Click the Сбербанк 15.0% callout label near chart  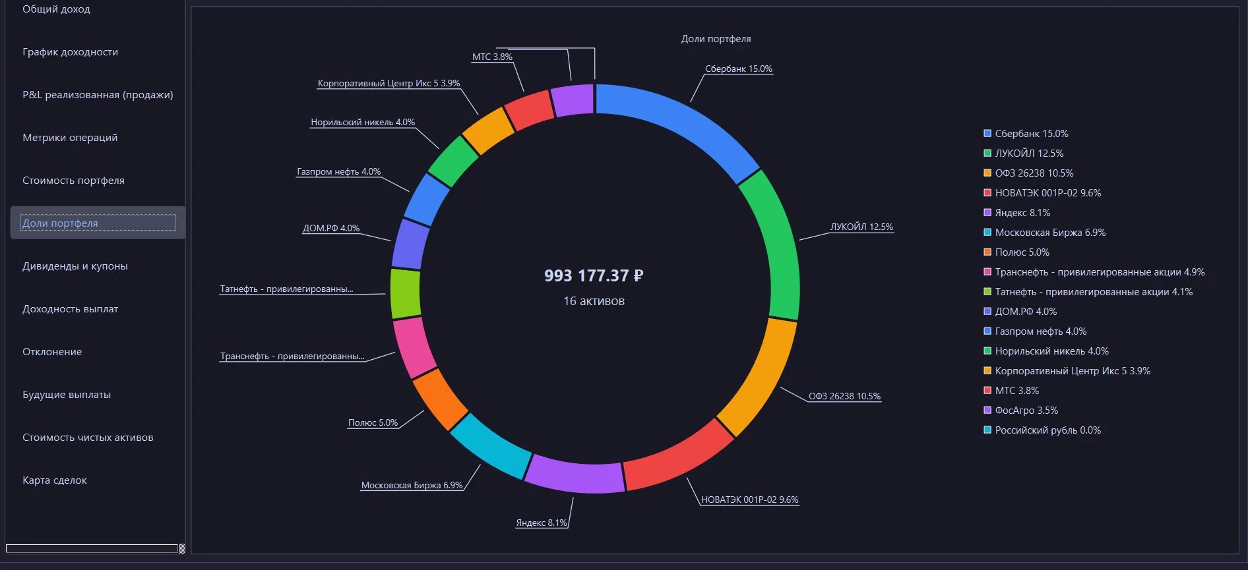(x=739, y=69)
